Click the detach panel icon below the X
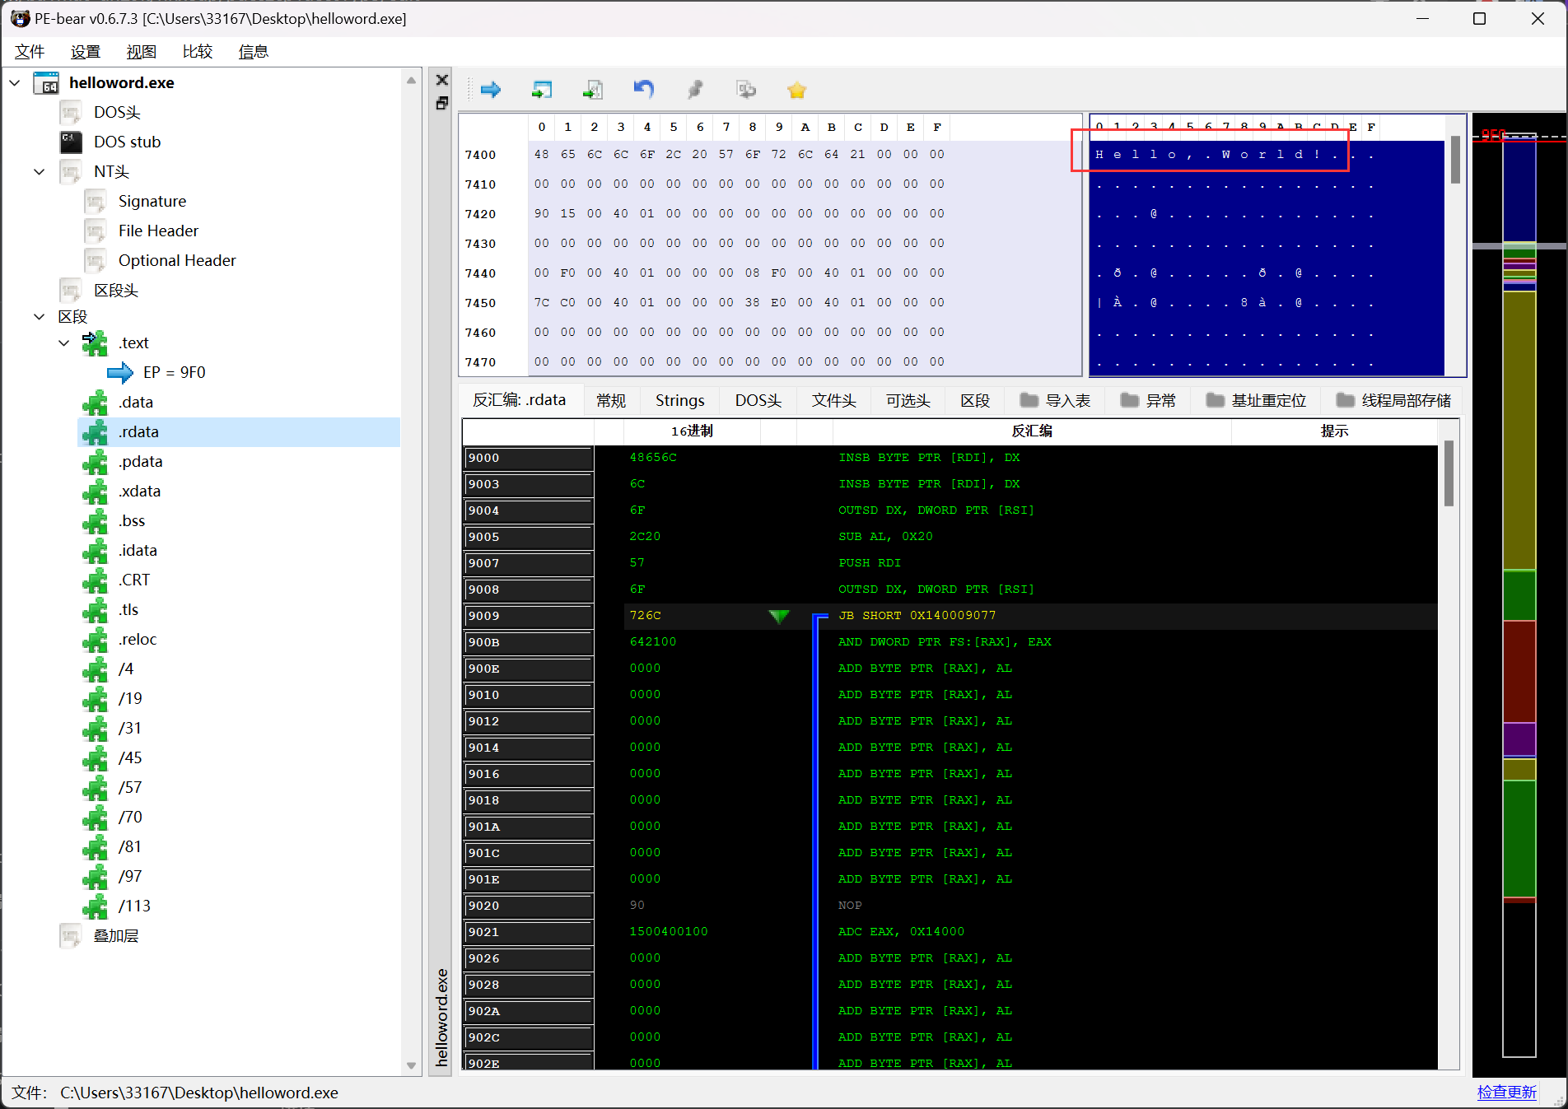The width and height of the screenshot is (1568, 1109). 442,103
